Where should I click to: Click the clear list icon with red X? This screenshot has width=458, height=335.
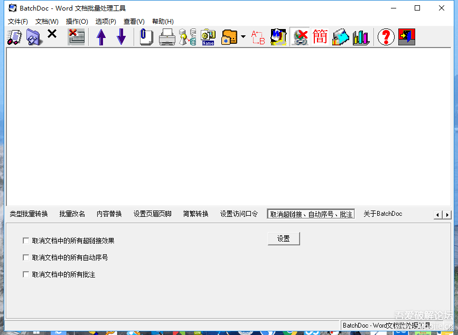click(x=76, y=37)
